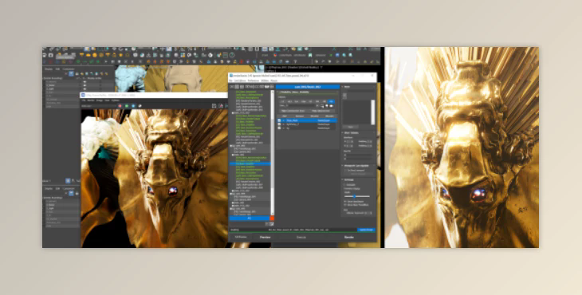This screenshot has width=582, height=295.
Task: Open filter name dropdown arrow
Action: pyautogui.click(x=317, y=106)
